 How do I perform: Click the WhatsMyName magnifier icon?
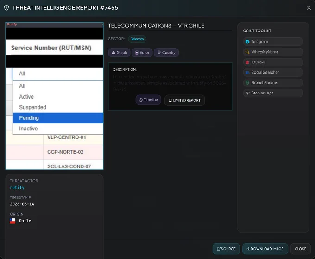[247, 52]
